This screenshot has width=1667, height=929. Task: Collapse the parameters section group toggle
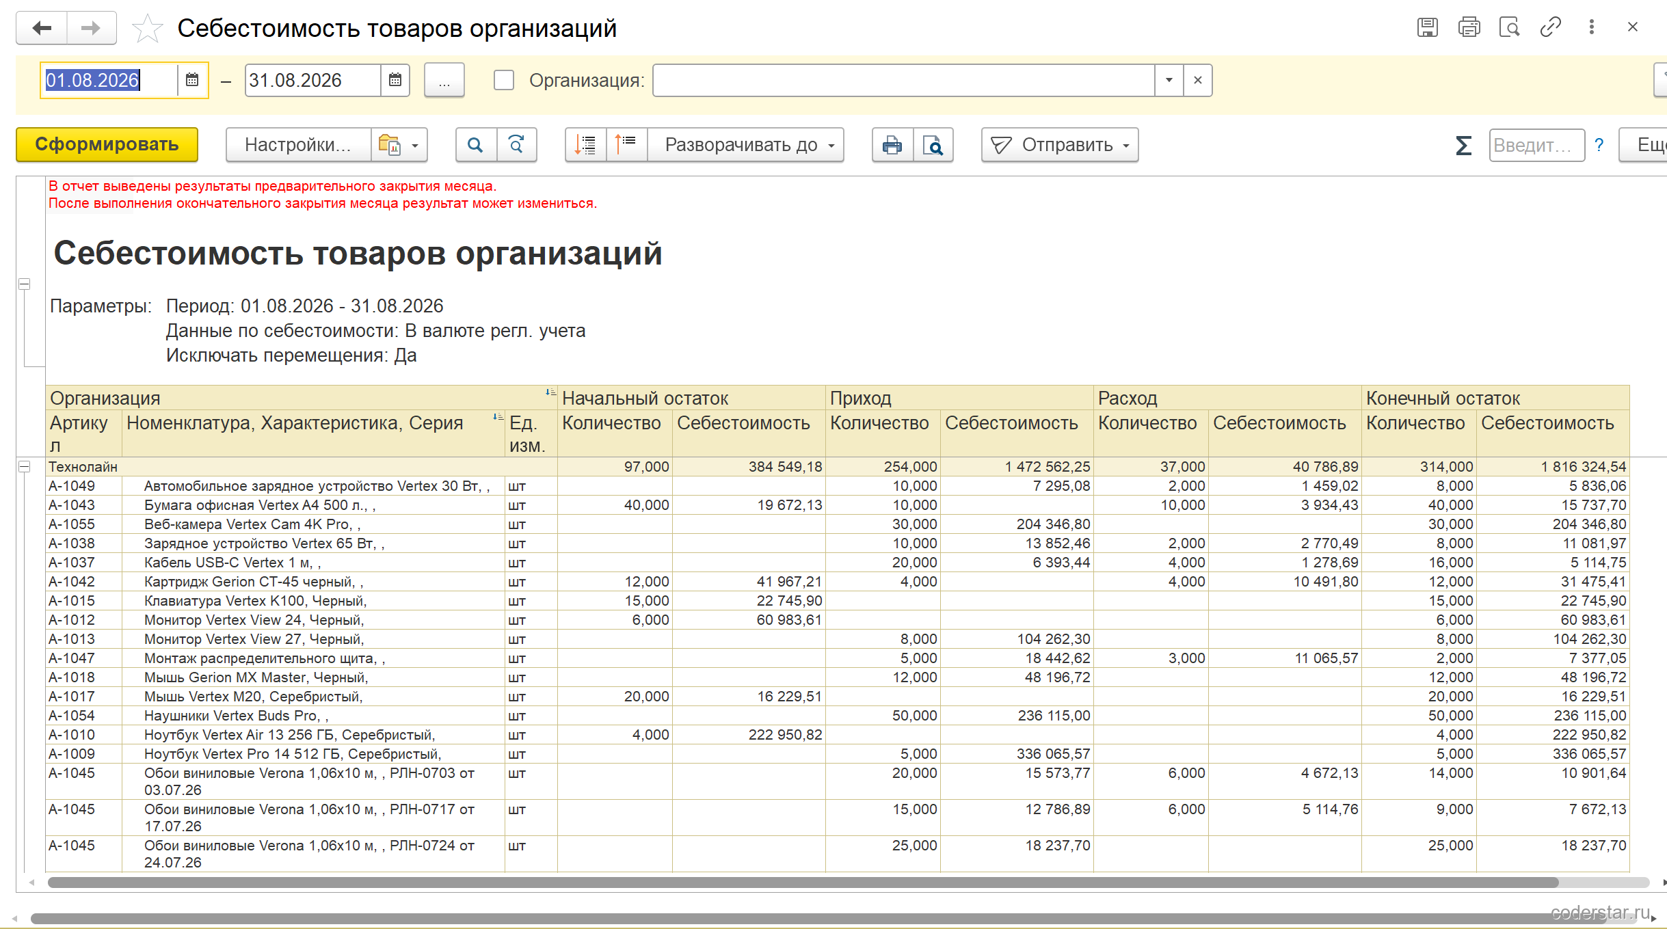click(24, 284)
